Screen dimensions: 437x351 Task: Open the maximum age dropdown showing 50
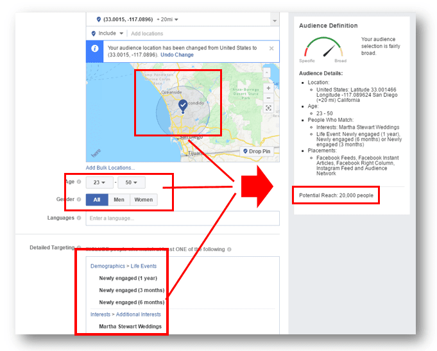pyautogui.click(x=132, y=183)
